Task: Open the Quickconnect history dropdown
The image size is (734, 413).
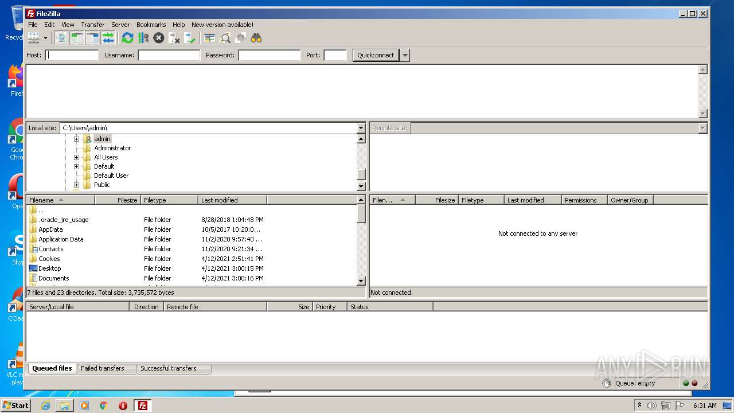Action: (405, 55)
